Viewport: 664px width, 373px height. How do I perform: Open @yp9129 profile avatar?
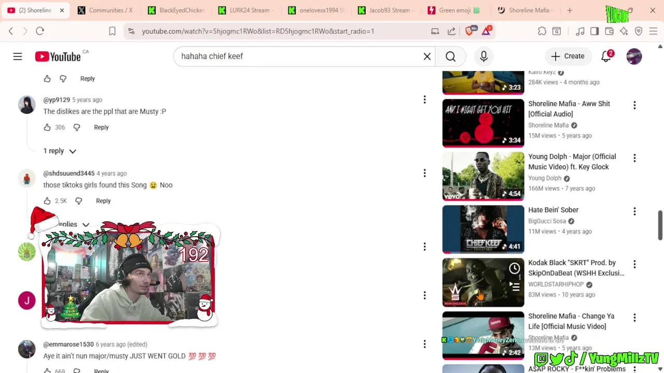[x=27, y=105]
